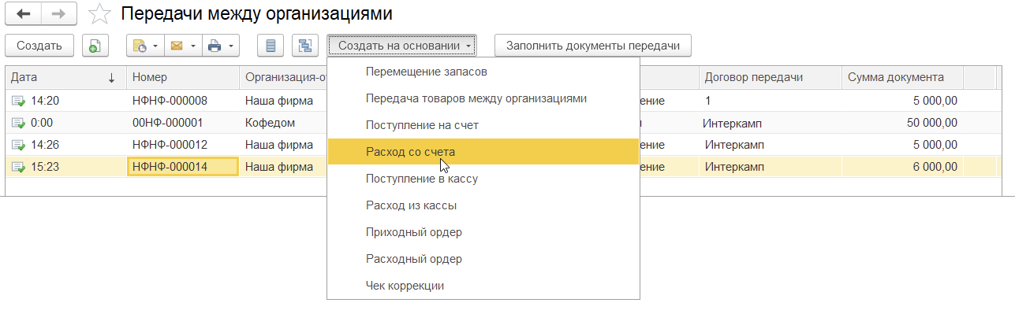This screenshot has width=1015, height=314.
Task: Copy document using the new-copy icon
Action: click(95, 46)
